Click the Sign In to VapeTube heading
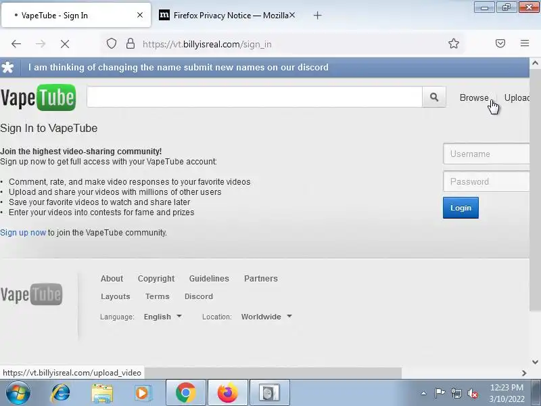This screenshot has width=541, height=406. point(49,129)
